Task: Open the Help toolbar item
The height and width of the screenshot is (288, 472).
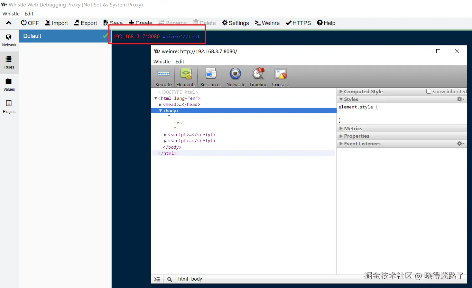Action: (x=326, y=23)
